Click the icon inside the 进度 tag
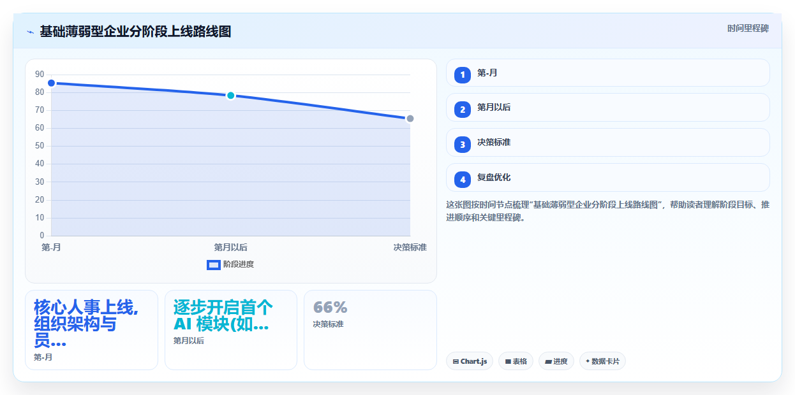This screenshot has width=795, height=395. (x=549, y=361)
